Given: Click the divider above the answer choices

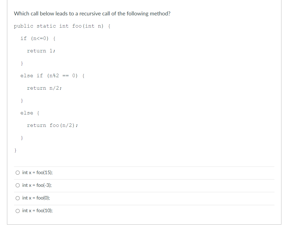Looking at the screenshot, I should pos(144,166).
